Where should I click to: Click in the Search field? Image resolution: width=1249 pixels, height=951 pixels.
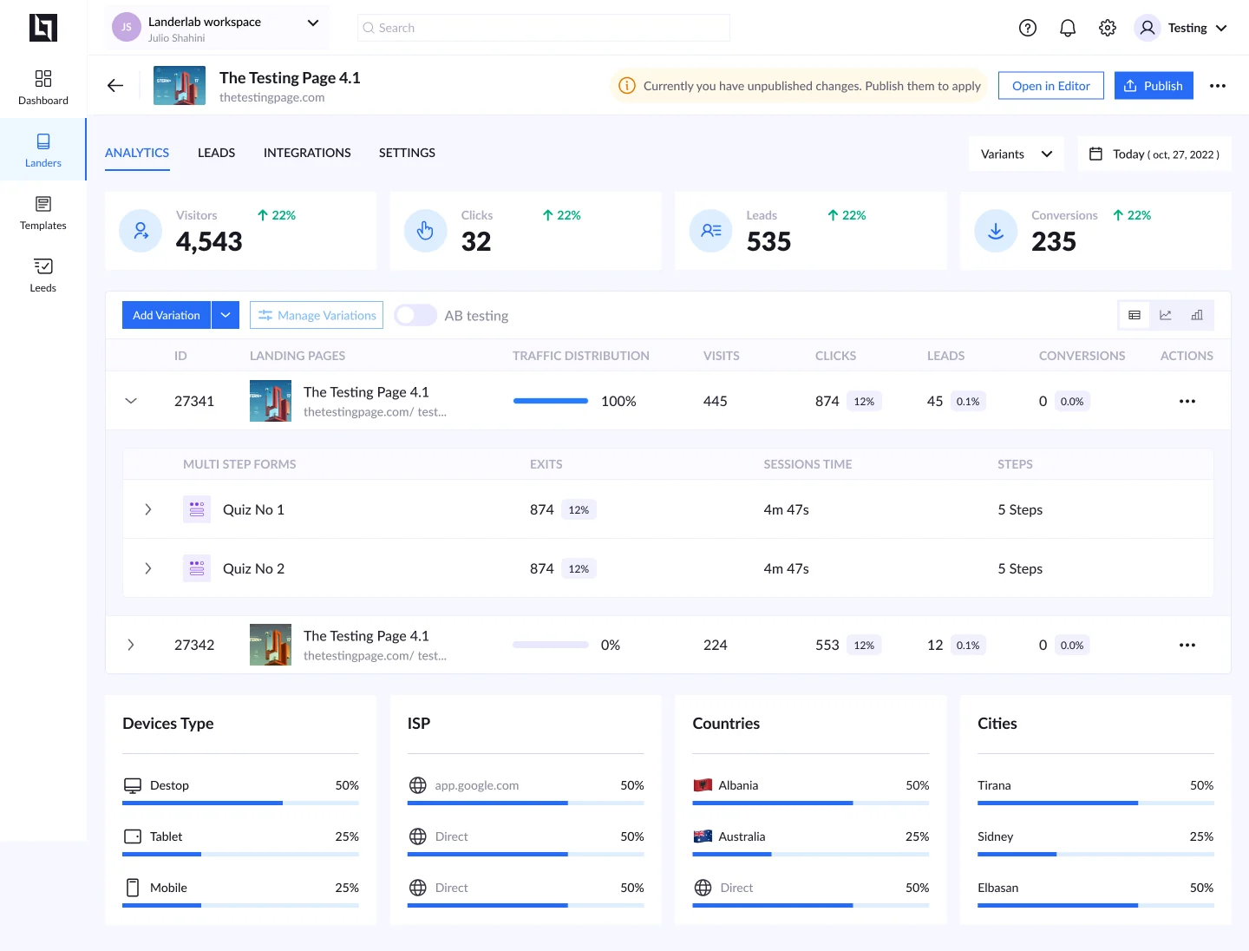pos(544,28)
